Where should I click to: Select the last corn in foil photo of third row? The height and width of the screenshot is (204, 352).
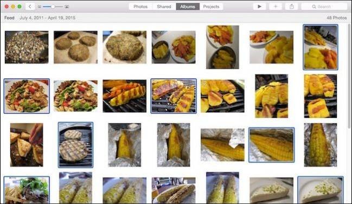321,145
